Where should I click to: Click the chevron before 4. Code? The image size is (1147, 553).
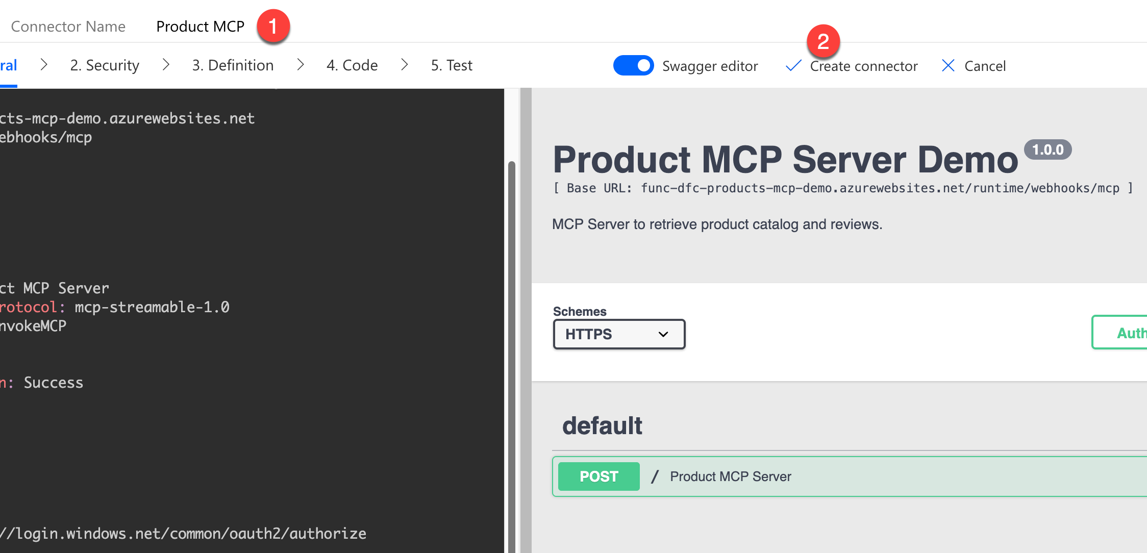click(301, 65)
